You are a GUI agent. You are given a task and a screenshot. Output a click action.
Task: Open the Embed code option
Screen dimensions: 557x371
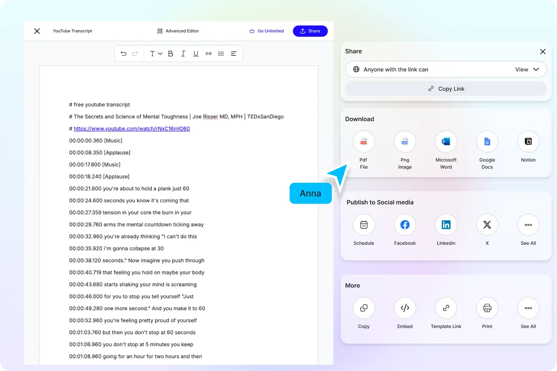tap(404, 308)
